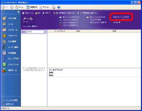Click the printer icon in the toolbar
This screenshot has width=142, height=111.
pyautogui.click(x=54, y=7)
